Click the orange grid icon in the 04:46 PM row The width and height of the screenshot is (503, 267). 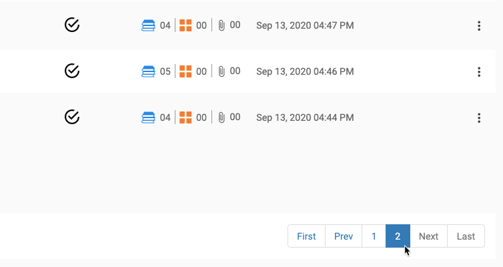tap(185, 71)
